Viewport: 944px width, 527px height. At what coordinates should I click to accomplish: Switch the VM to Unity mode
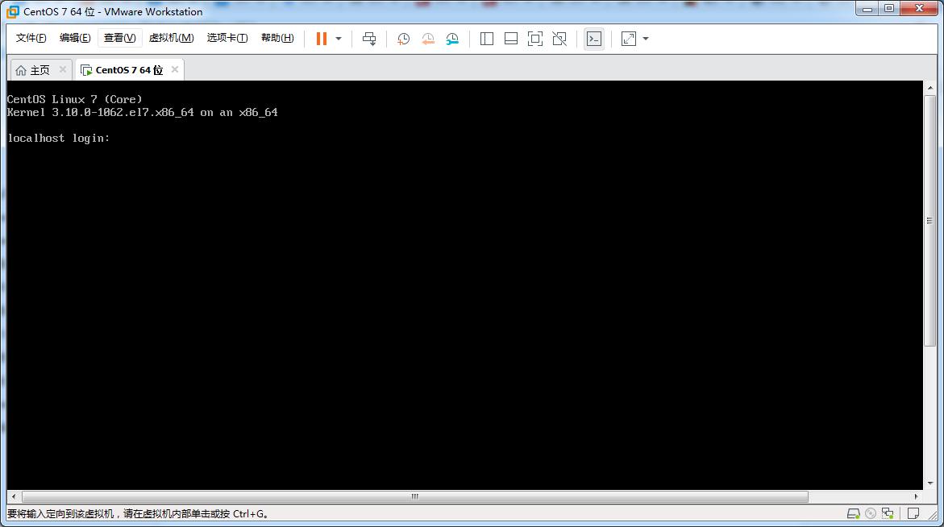pos(559,38)
